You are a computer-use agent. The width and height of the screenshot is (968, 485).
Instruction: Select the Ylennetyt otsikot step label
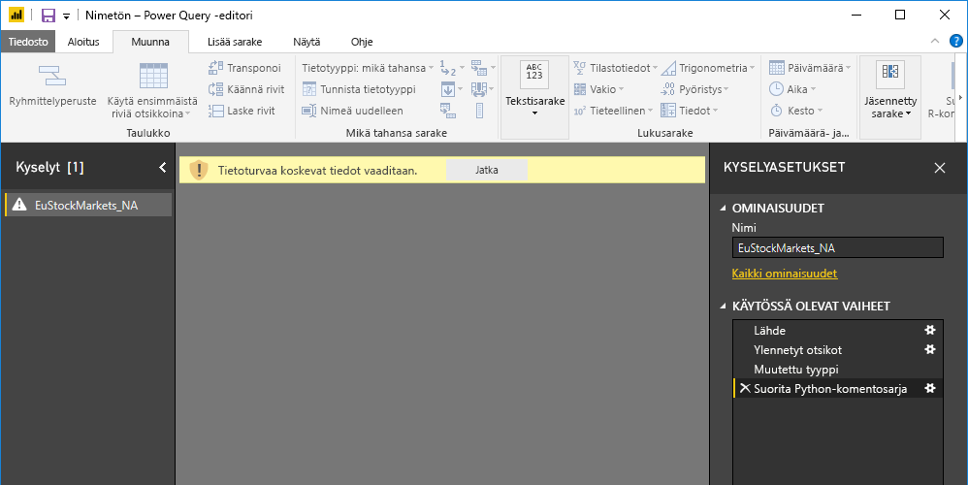click(797, 350)
